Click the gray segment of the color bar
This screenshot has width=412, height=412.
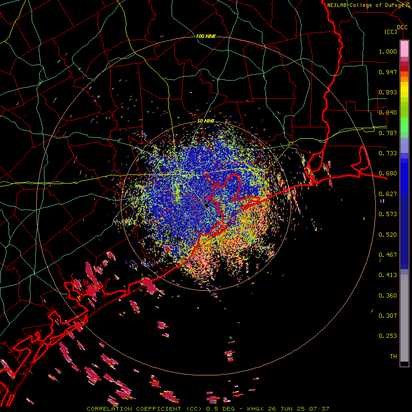(404, 318)
